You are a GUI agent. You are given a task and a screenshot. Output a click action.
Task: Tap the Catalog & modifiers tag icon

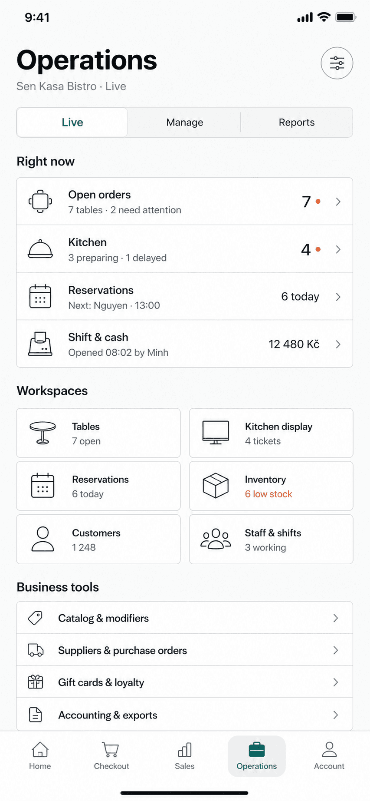tap(36, 618)
